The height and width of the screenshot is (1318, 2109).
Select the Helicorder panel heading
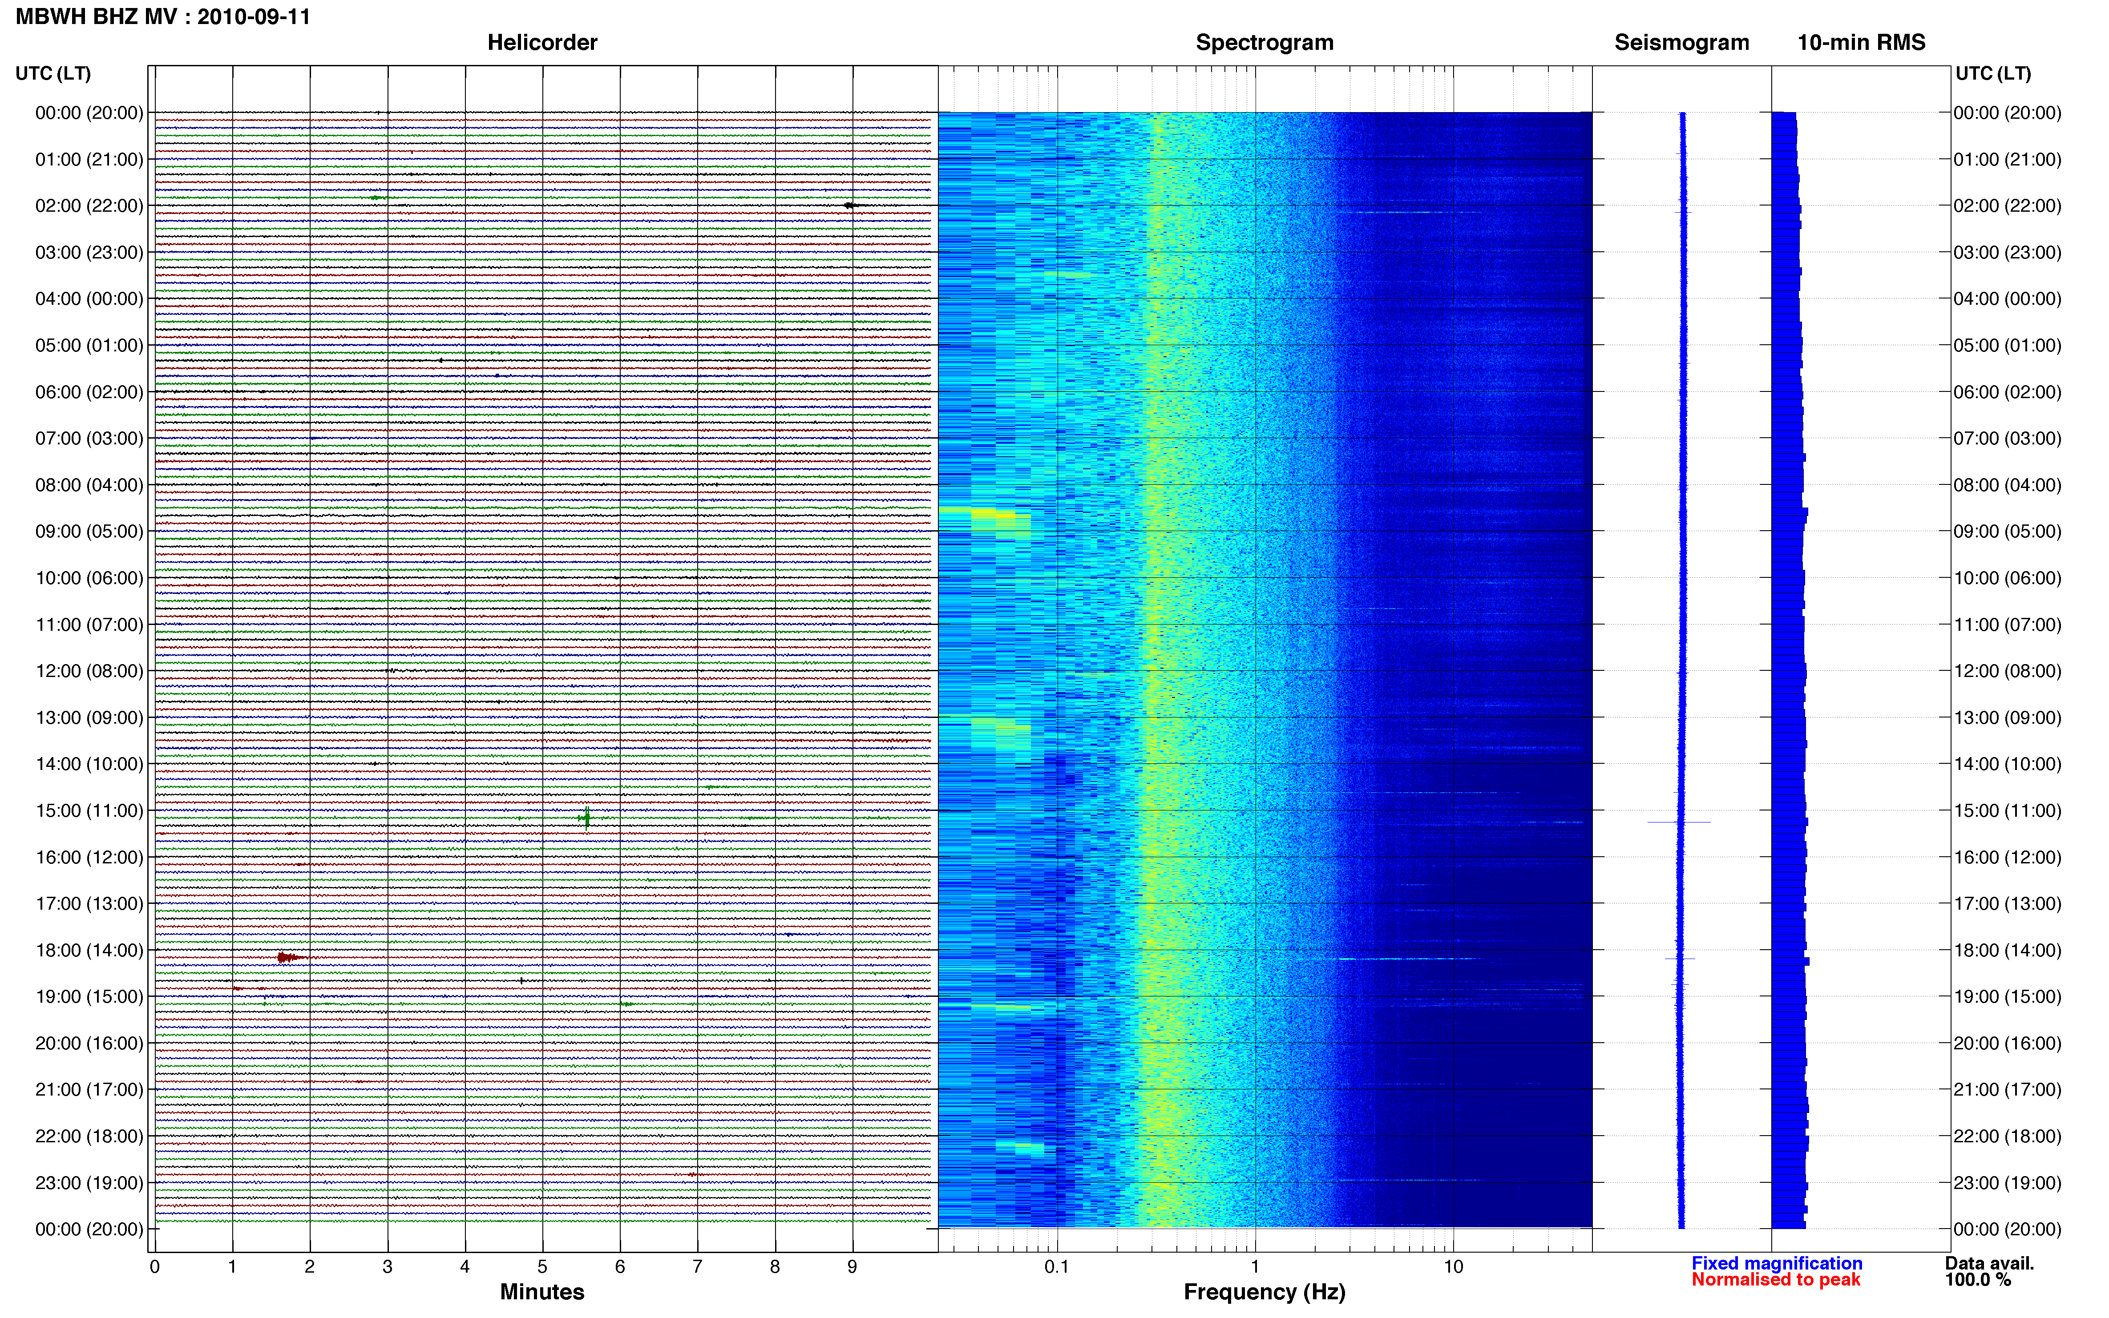point(542,43)
